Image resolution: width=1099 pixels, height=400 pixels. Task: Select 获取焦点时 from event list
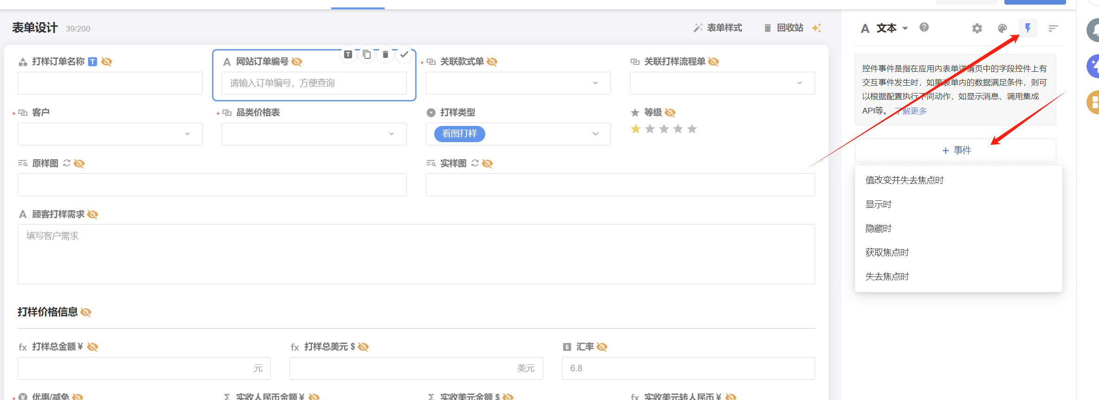(887, 252)
